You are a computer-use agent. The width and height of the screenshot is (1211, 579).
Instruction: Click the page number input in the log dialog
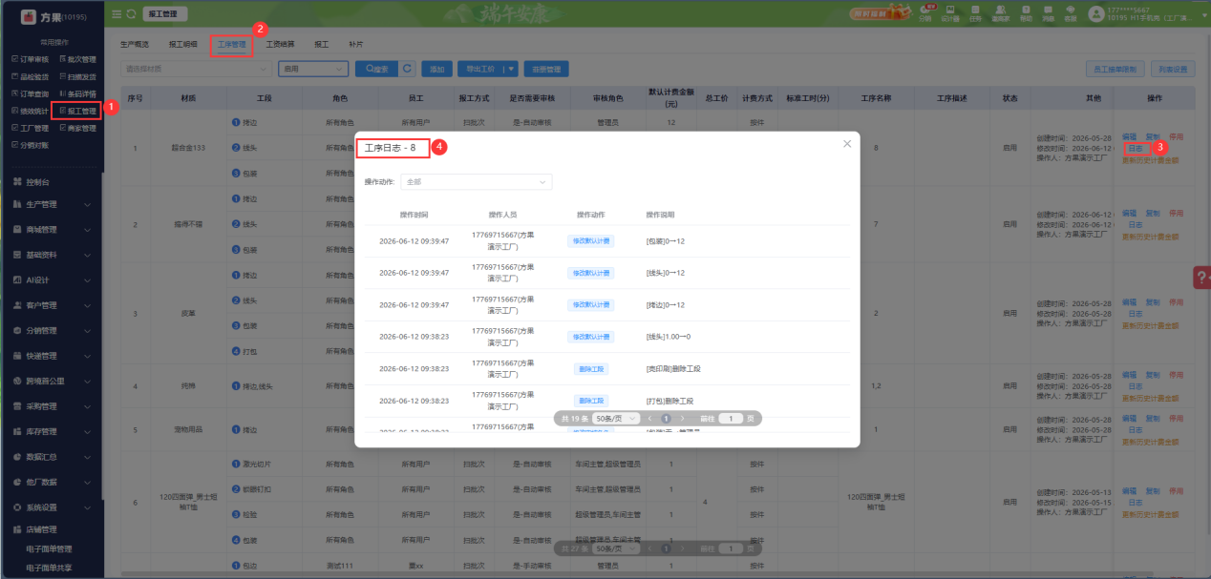click(x=731, y=419)
